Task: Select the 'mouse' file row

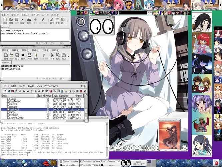Action: 43,107
